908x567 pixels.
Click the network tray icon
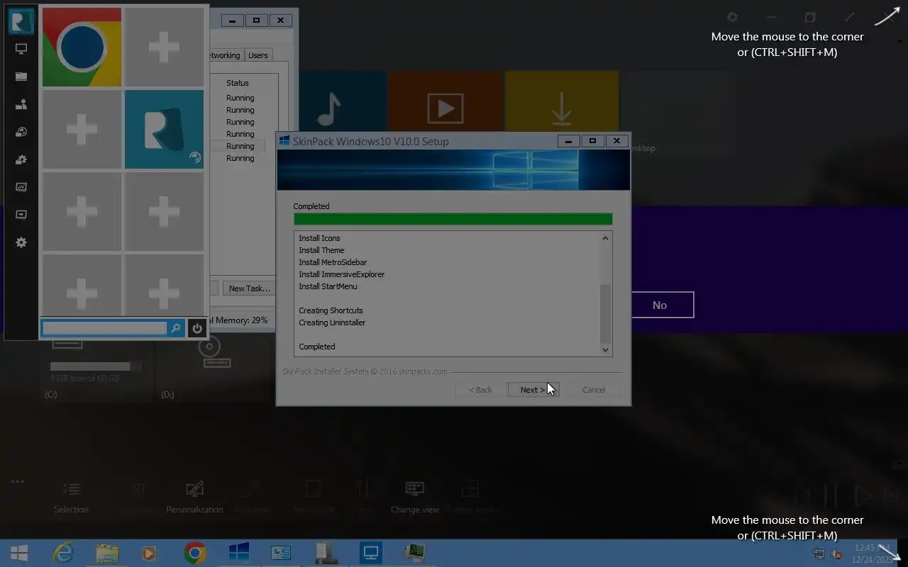pyautogui.click(x=819, y=554)
